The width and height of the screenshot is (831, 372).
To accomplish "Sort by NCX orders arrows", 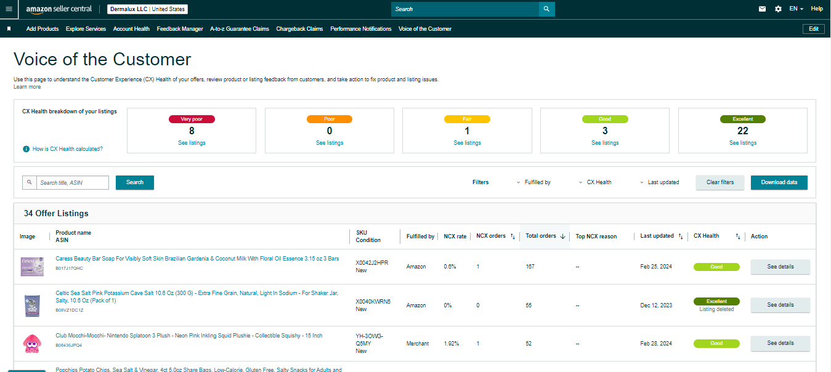I will pyautogui.click(x=513, y=237).
